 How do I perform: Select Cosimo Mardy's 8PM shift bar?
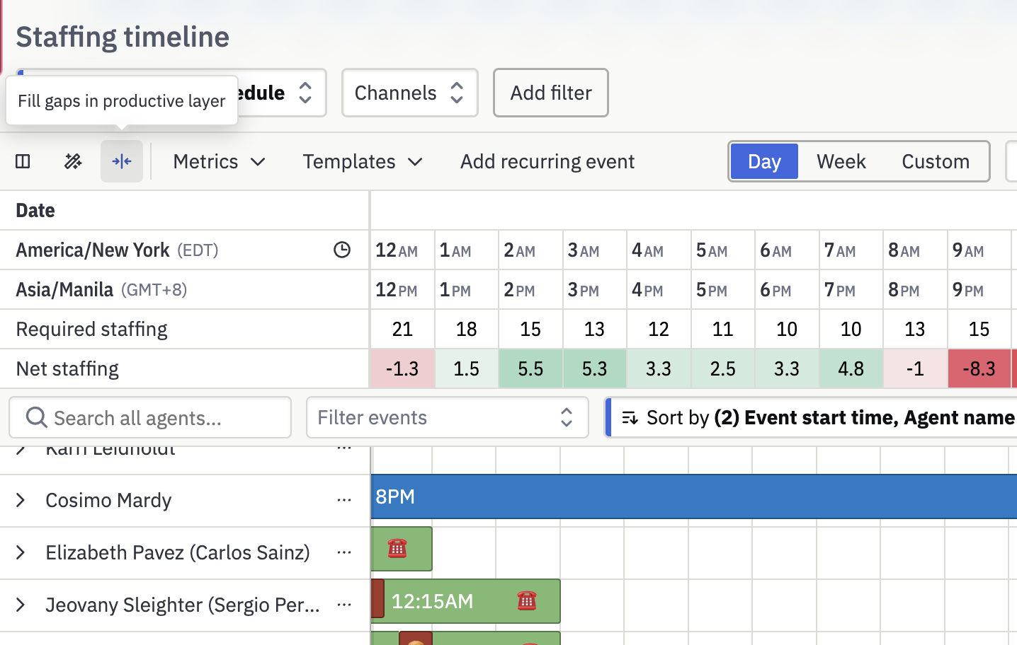point(694,496)
